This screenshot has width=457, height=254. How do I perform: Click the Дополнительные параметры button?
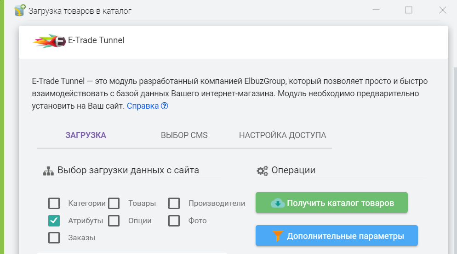click(x=337, y=236)
